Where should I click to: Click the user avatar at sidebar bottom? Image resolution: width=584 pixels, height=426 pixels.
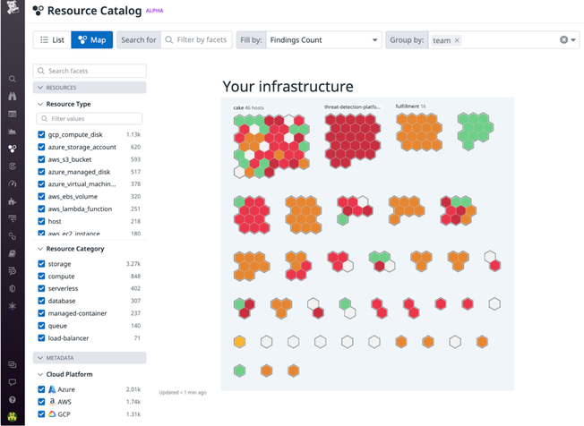tap(12, 417)
